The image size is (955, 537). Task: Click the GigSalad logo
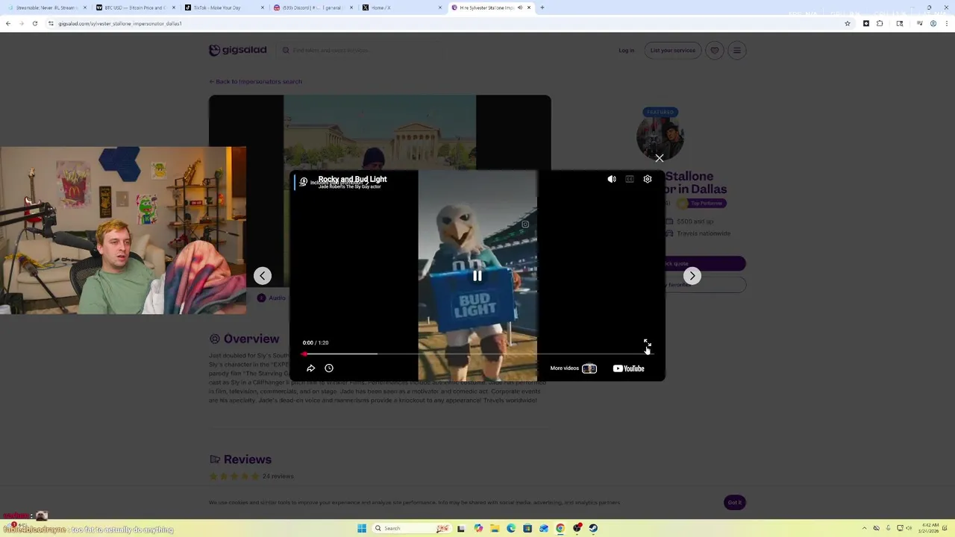[238, 50]
